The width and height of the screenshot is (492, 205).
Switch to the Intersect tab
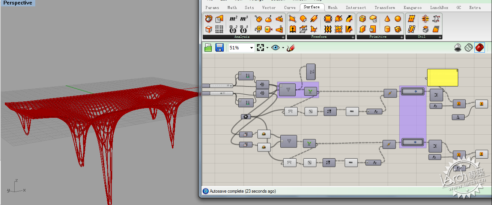tap(356, 7)
